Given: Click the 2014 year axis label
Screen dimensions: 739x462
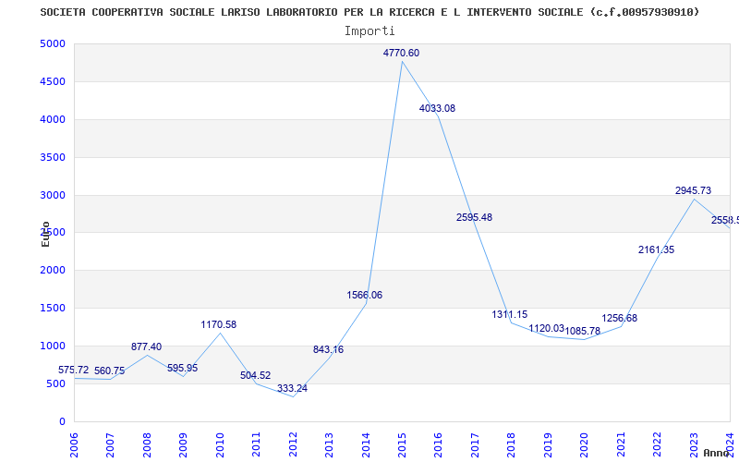Looking at the screenshot, I should tap(366, 444).
